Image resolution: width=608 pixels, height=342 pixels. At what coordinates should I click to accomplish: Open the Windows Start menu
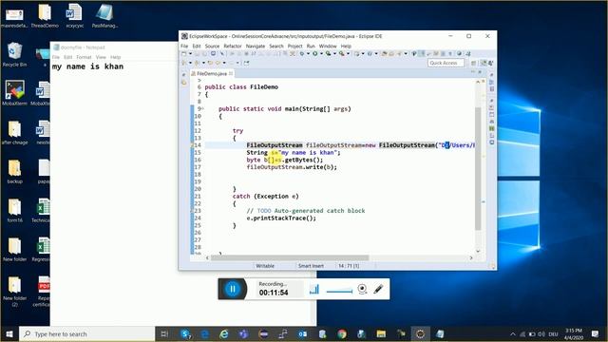(x=9, y=333)
